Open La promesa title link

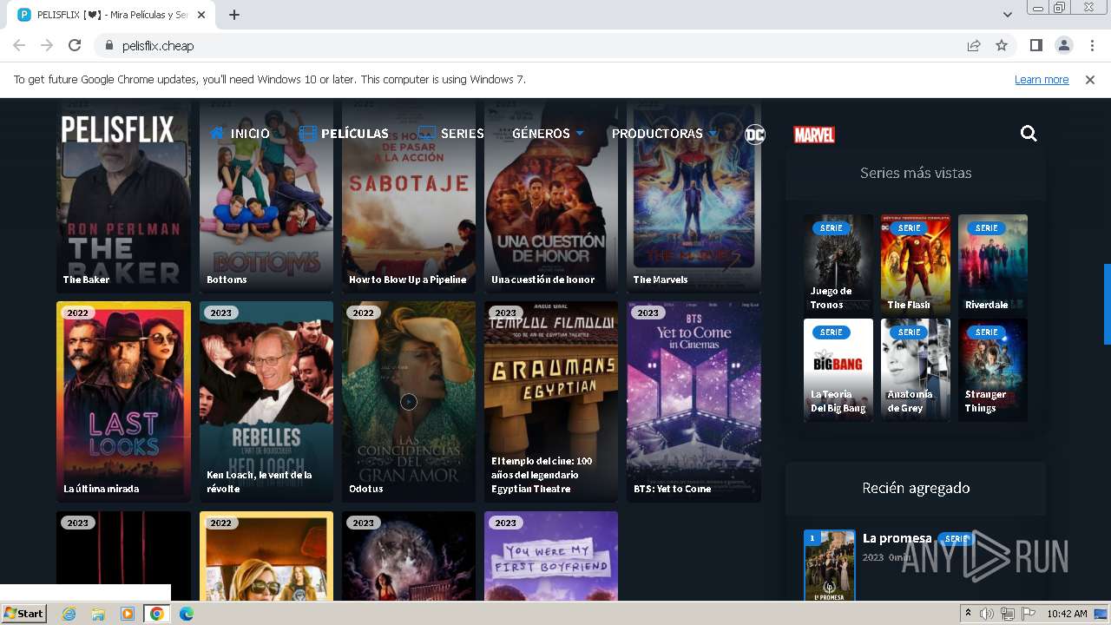pos(897,538)
